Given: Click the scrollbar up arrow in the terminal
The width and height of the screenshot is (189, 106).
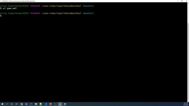Looking at the screenshot, I should tap(188, 3).
